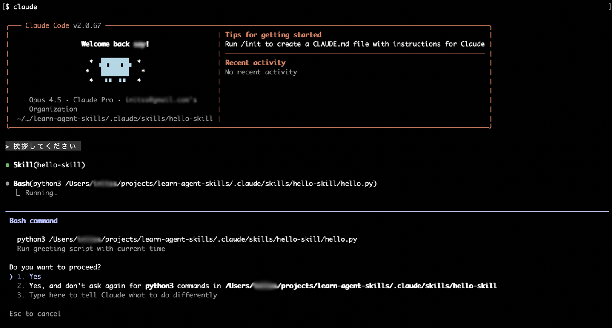Open the Tips for getting started section
Viewport: 612px width, 328px height.
coord(273,34)
